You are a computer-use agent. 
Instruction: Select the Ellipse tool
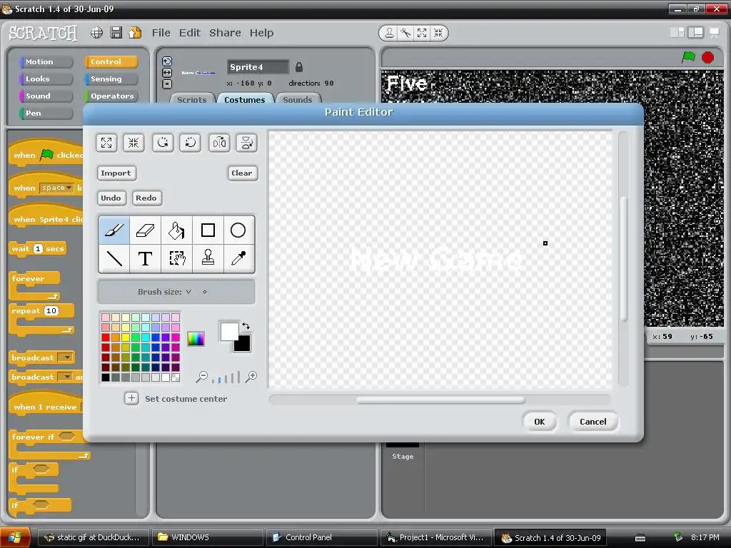[x=238, y=230]
